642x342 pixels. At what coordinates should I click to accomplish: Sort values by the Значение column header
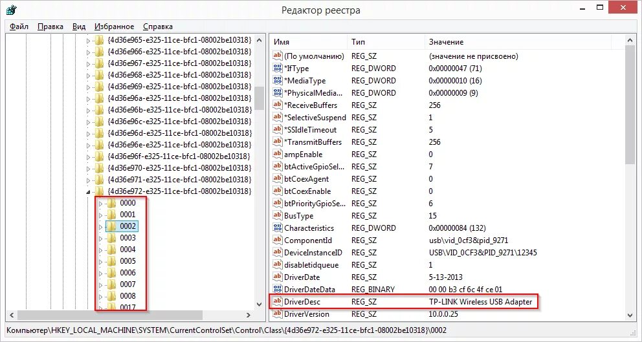click(x=518, y=42)
